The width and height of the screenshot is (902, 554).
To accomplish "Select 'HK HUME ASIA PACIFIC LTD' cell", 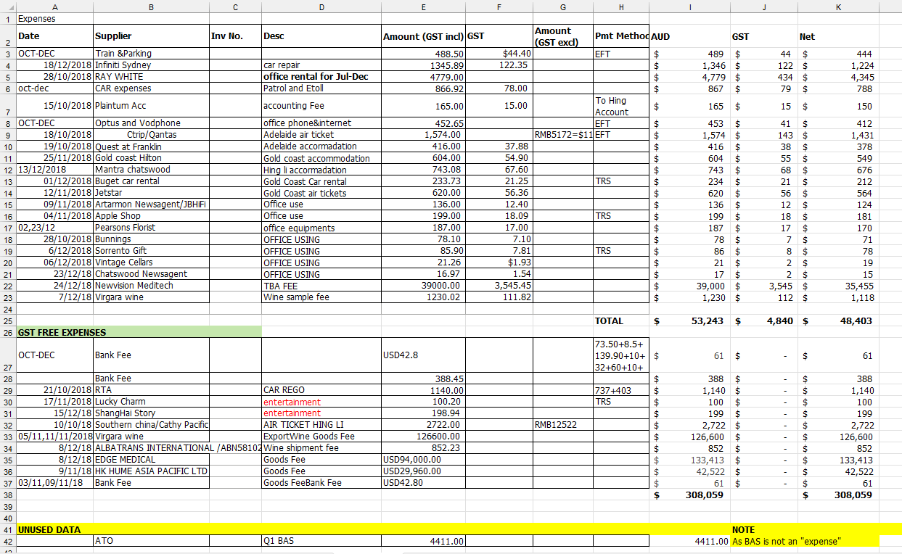I will coord(151,471).
